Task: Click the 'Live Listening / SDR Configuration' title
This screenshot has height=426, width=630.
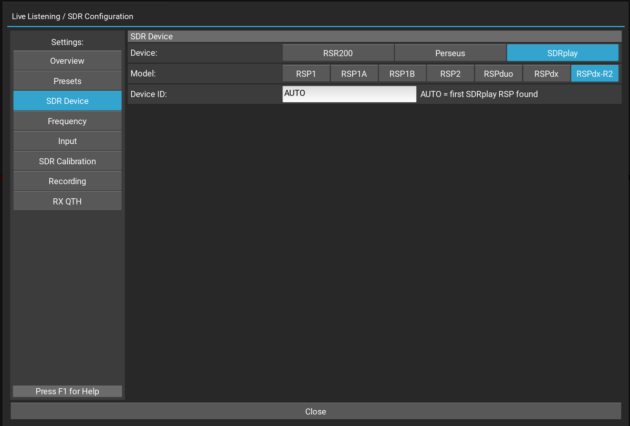Action: point(72,16)
